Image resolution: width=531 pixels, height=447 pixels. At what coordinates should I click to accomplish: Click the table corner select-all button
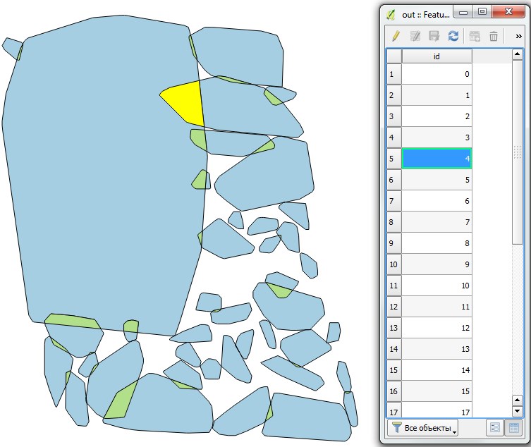click(x=394, y=56)
